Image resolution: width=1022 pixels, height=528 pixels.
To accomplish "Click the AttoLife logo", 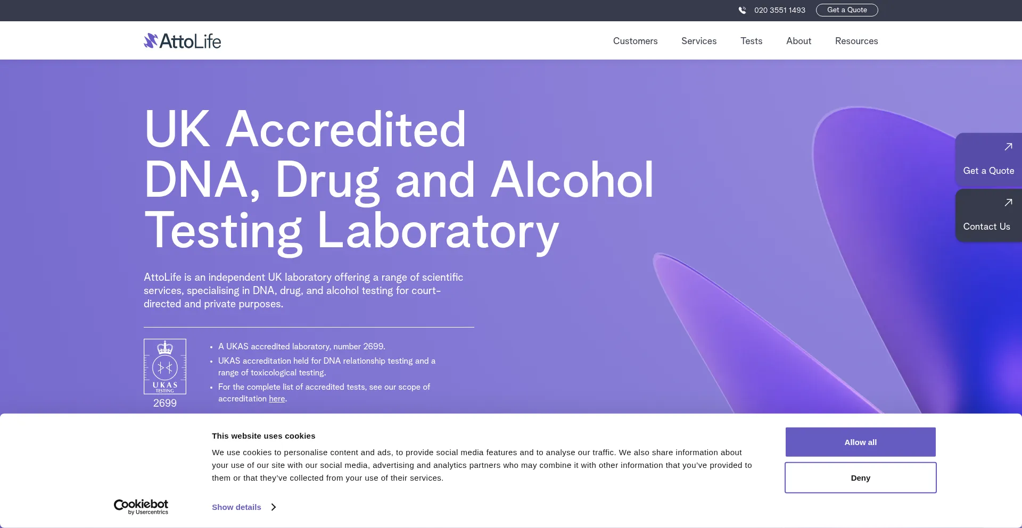I will (x=182, y=41).
